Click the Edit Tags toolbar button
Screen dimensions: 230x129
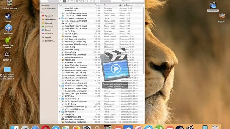[x=97, y=1]
